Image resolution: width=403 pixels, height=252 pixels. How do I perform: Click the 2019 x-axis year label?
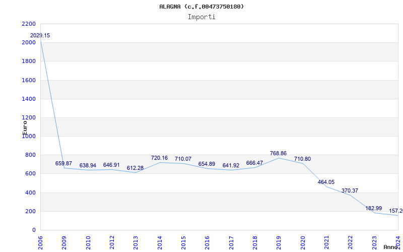(x=279, y=243)
